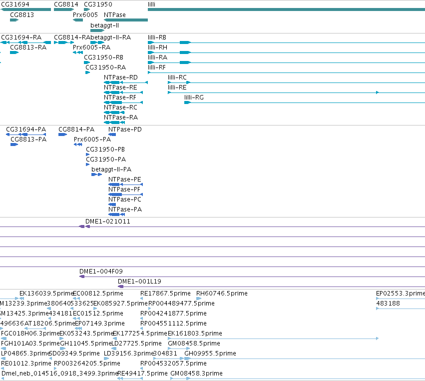Viewport: 425px width, 381px height.
Task: Select the CG8814-PA protein label
Action: [x=76, y=129]
